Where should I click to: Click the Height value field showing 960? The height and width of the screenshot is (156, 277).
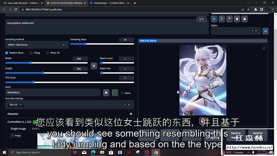click(80, 69)
